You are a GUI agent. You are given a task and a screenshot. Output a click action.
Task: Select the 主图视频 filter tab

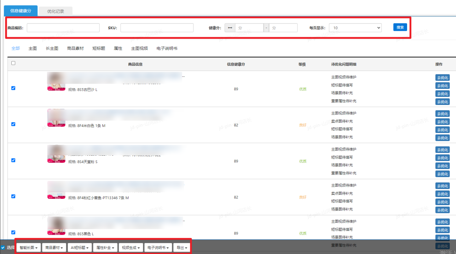point(139,49)
